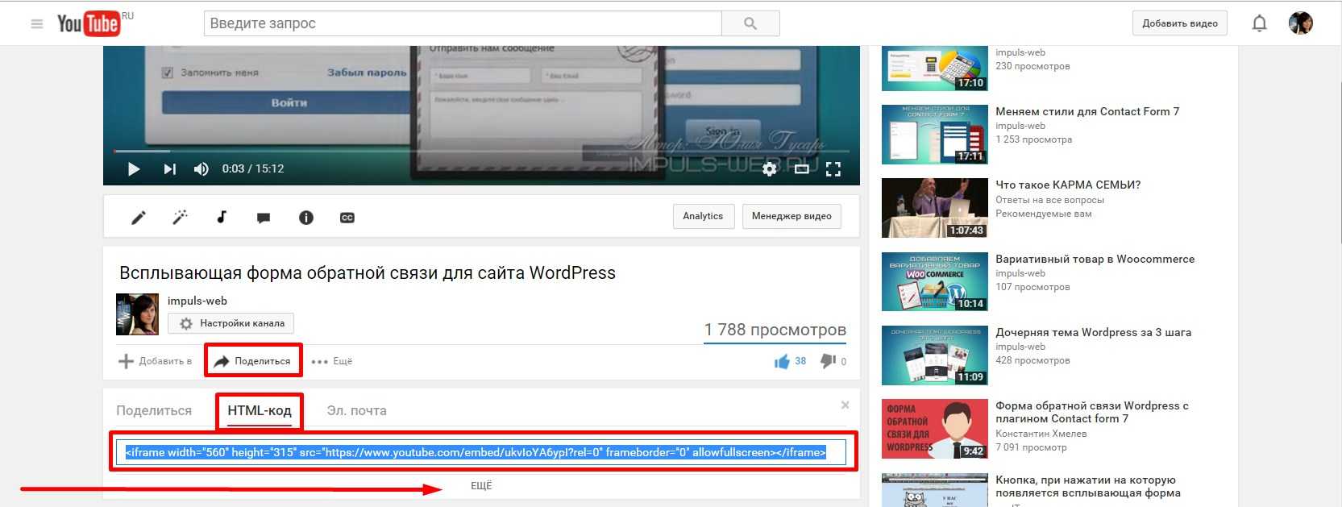Expand the Ещё more actions menu
This screenshot has width=1342, height=507.
332,361
